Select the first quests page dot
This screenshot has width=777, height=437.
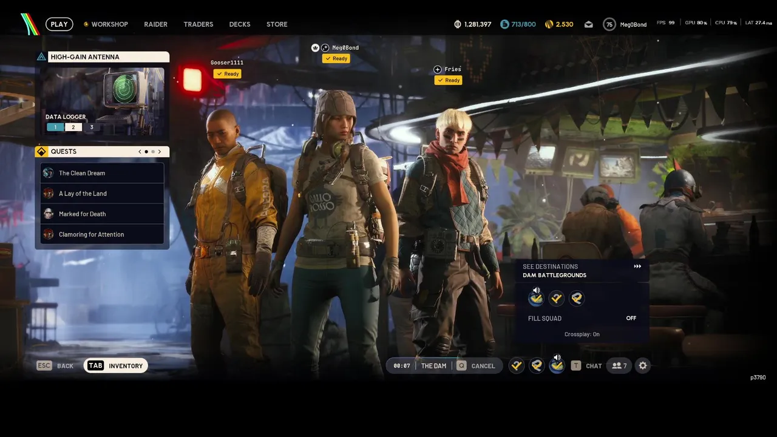coord(146,152)
